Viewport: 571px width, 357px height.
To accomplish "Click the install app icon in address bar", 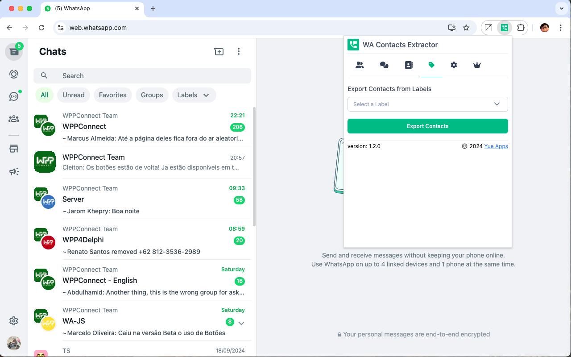I will [452, 28].
